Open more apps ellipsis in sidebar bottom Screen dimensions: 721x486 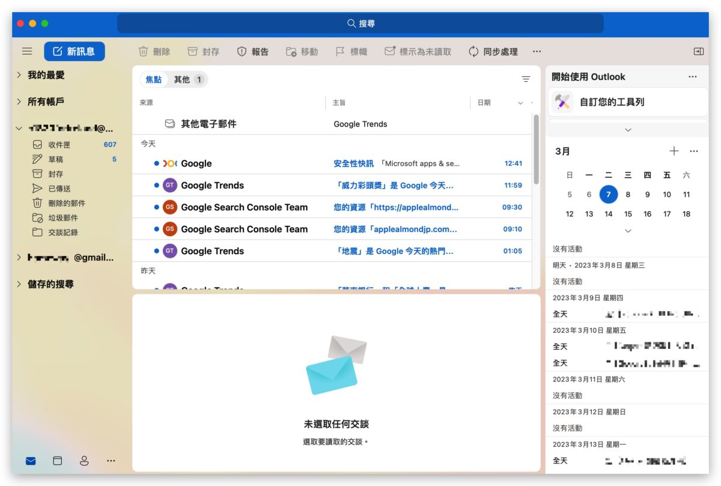111,461
